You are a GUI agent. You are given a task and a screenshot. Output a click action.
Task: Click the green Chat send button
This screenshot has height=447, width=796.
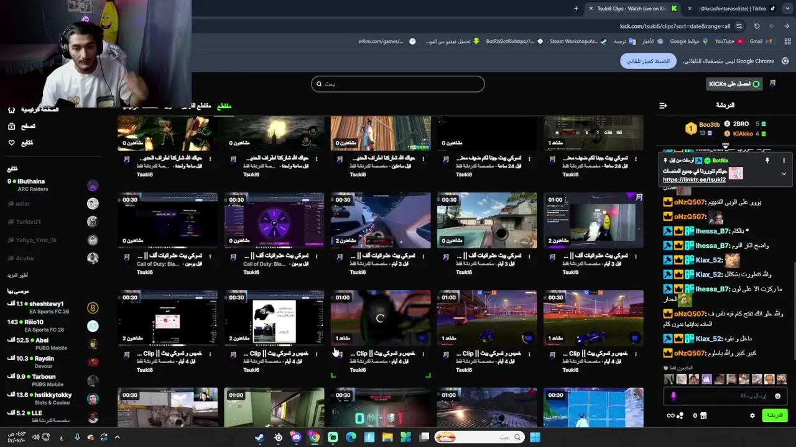point(775,415)
